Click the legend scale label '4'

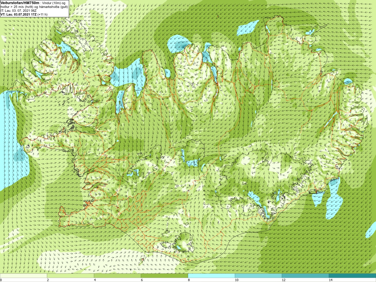[x=95, y=280]
